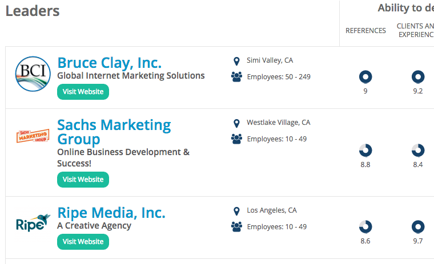Open the Ripe Media, Inc. company link
This screenshot has width=434, height=264.
point(111,213)
